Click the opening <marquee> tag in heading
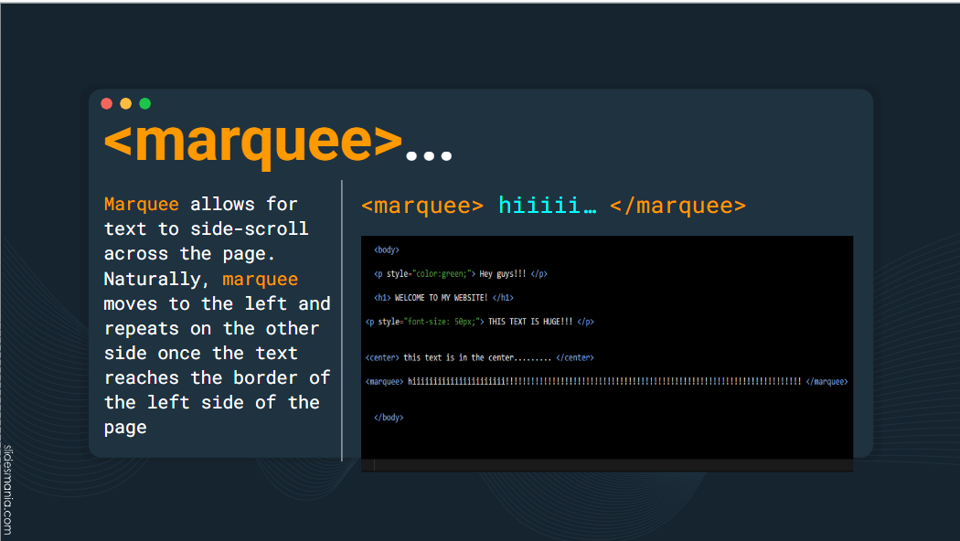 (x=421, y=206)
